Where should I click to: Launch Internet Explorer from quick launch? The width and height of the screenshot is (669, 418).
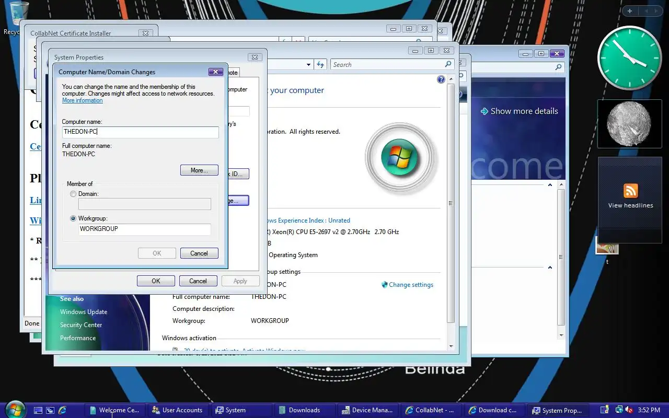click(x=62, y=411)
